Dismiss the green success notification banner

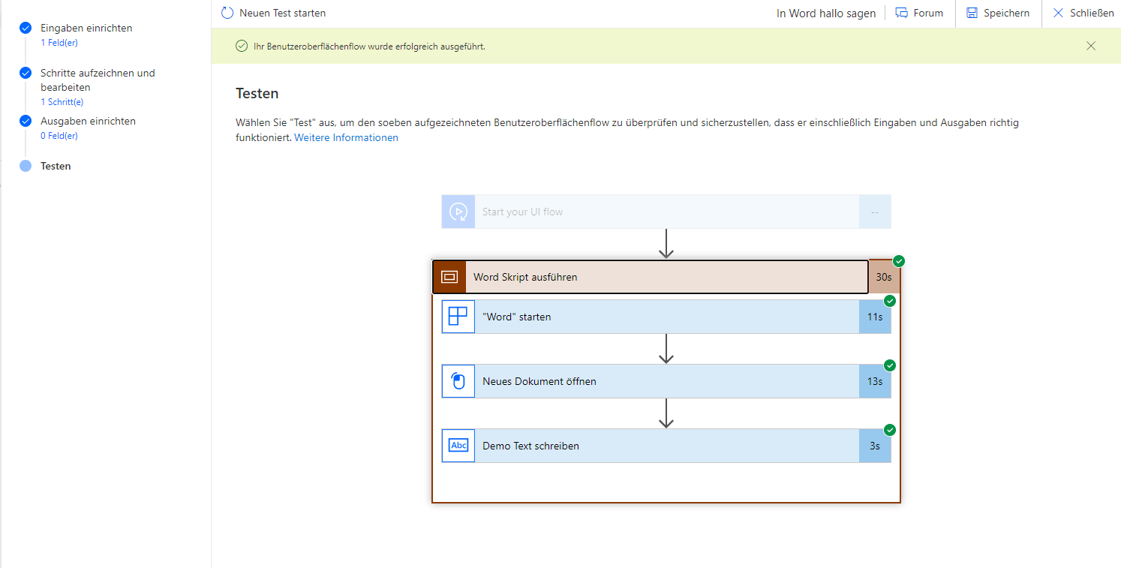click(x=1091, y=46)
